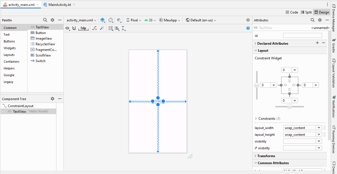Switch to Split view

(x=306, y=12)
